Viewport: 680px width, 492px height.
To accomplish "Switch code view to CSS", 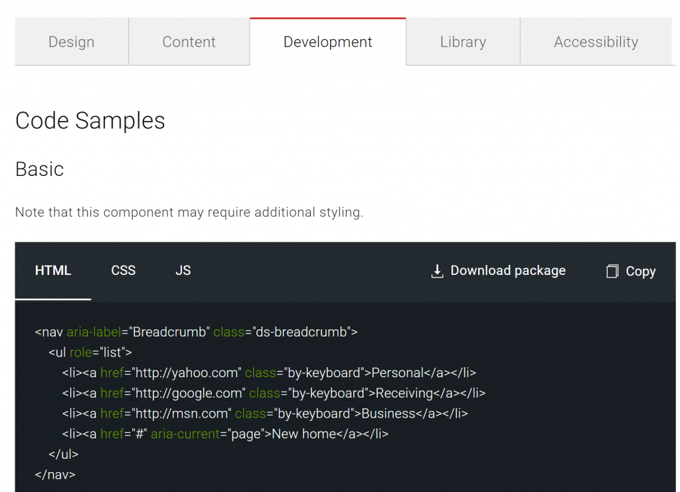I will (x=124, y=271).
